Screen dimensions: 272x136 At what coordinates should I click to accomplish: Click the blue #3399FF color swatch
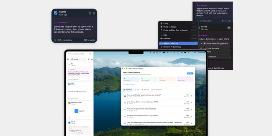[76, 111]
